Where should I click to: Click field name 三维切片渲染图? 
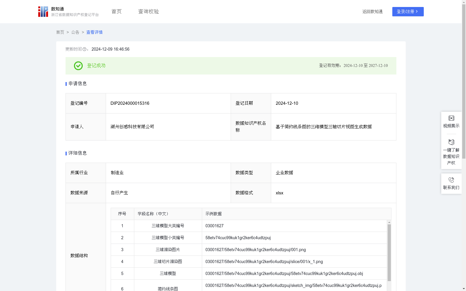point(168,262)
